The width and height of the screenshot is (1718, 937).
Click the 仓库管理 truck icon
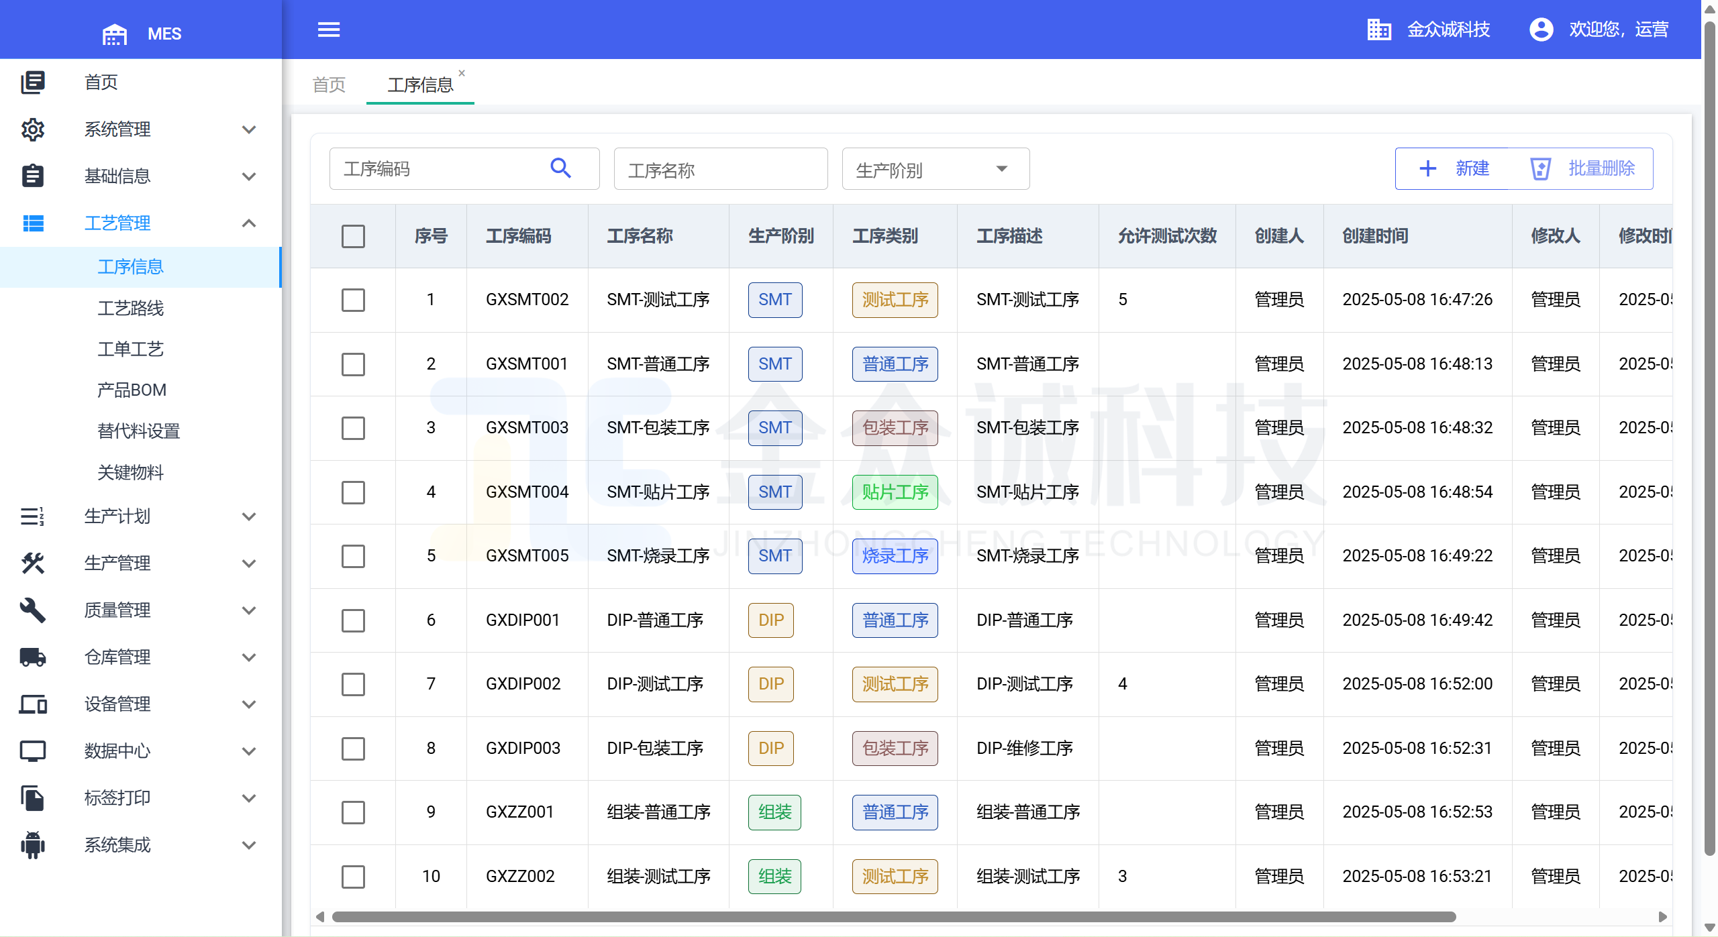(x=32, y=657)
